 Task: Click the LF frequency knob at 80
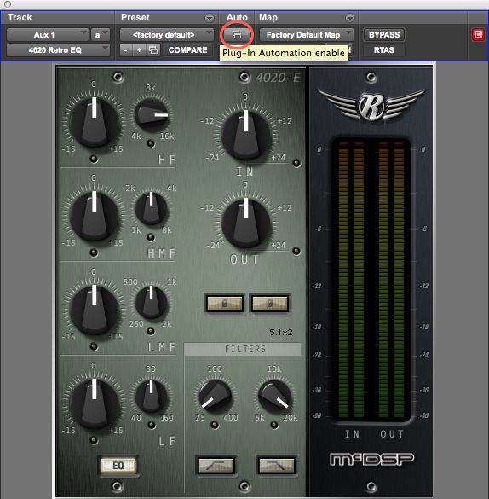[152, 396]
